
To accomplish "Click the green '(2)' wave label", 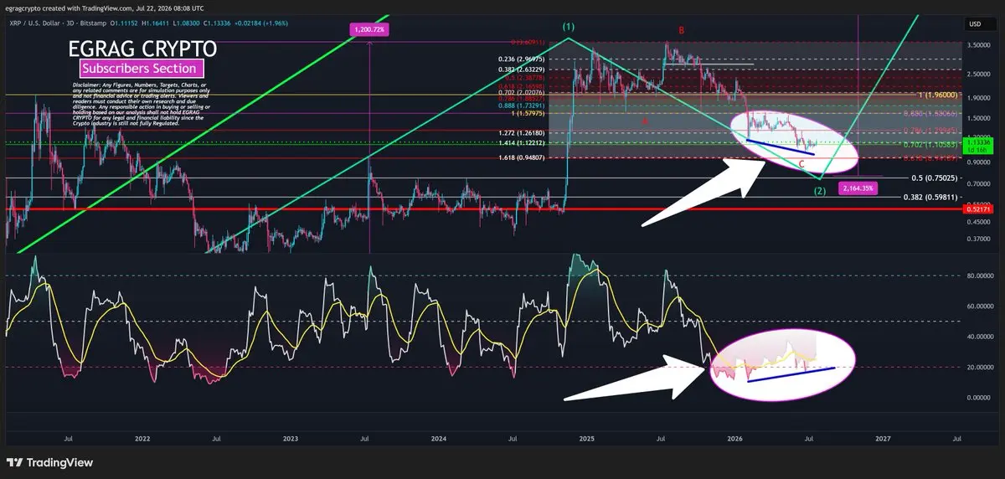I will 820,191.
